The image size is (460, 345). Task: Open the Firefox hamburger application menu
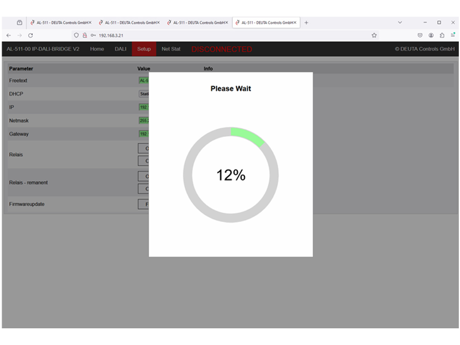[x=453, y=35]
